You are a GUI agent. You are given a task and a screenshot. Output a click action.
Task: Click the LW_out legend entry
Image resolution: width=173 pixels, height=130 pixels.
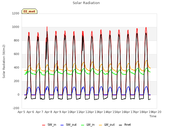click(x=107, y=125)
